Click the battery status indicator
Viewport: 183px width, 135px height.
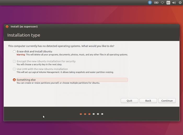156,3
